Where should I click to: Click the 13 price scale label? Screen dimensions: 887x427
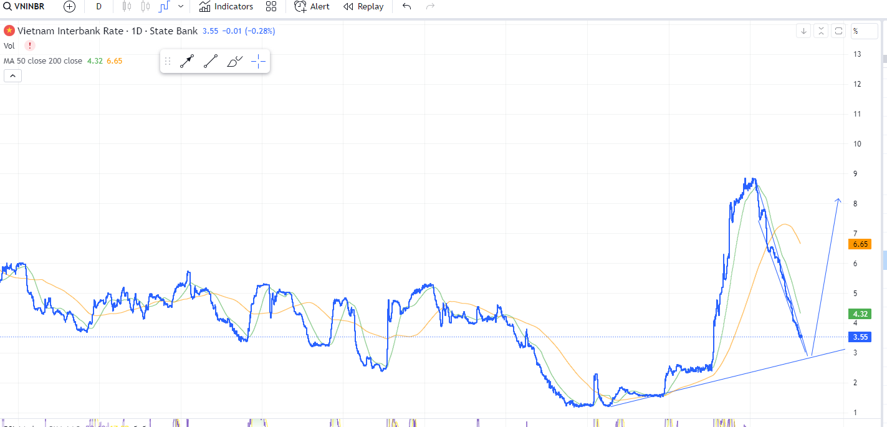[857, 54]
